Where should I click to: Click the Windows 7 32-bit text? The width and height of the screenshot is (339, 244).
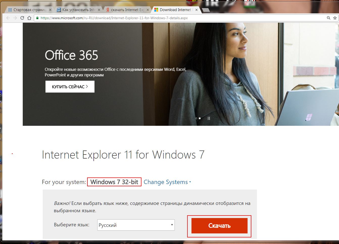114,182
